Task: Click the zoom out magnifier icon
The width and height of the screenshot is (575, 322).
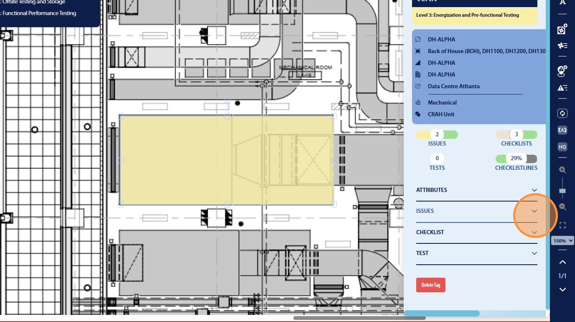Action: (562, 207)
